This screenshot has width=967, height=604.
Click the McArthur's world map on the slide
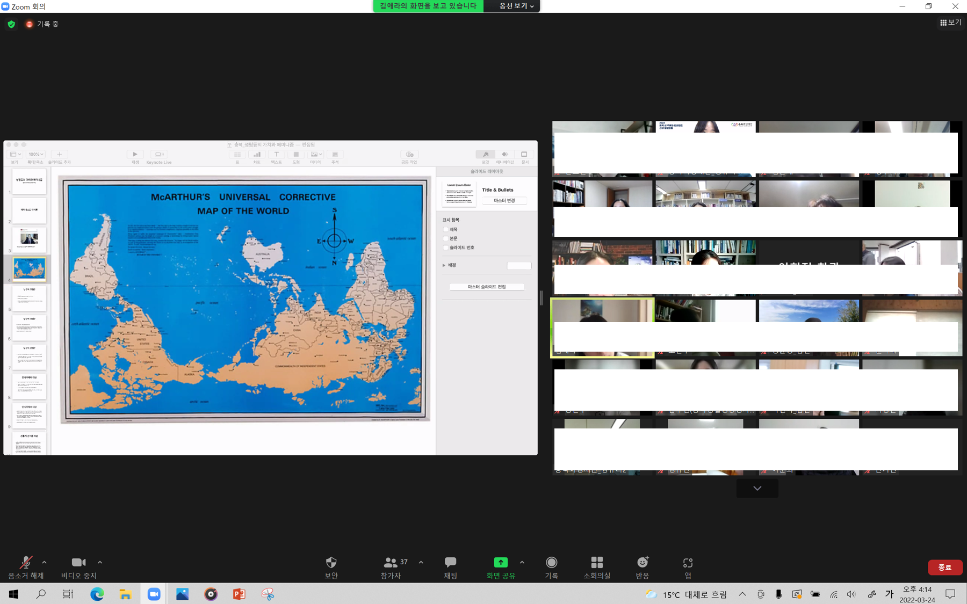pos(244,300)
